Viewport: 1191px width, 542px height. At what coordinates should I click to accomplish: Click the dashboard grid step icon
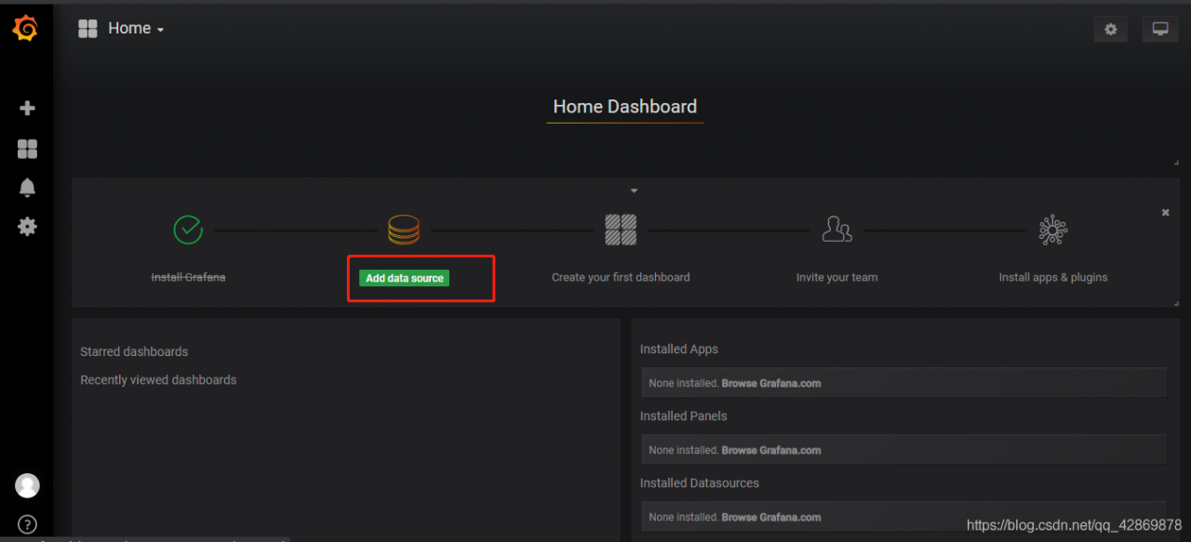point(621,229)
